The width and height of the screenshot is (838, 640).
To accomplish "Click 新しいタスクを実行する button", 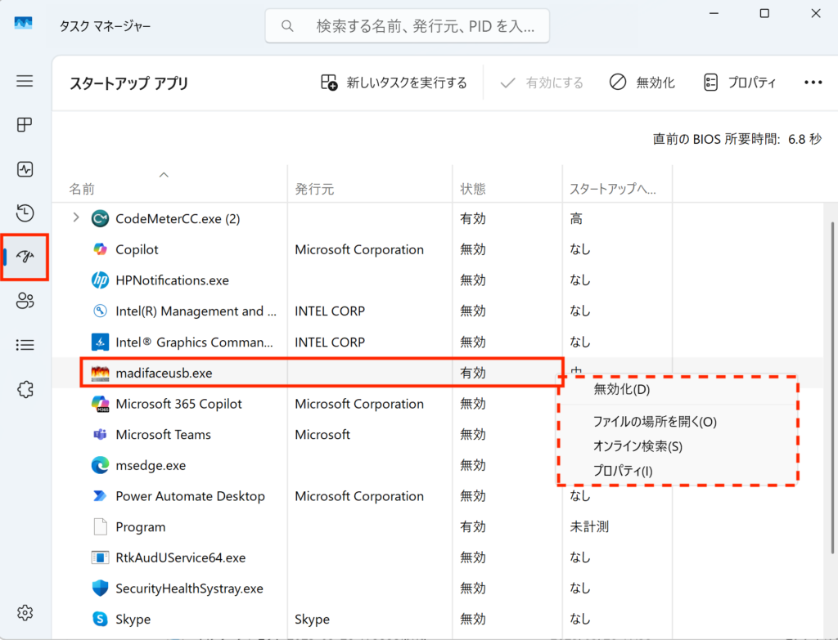I will point(394,83).
